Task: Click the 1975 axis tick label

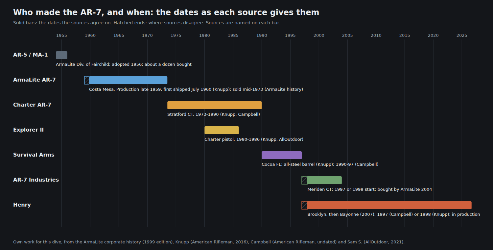Action: tap(176, 36)
